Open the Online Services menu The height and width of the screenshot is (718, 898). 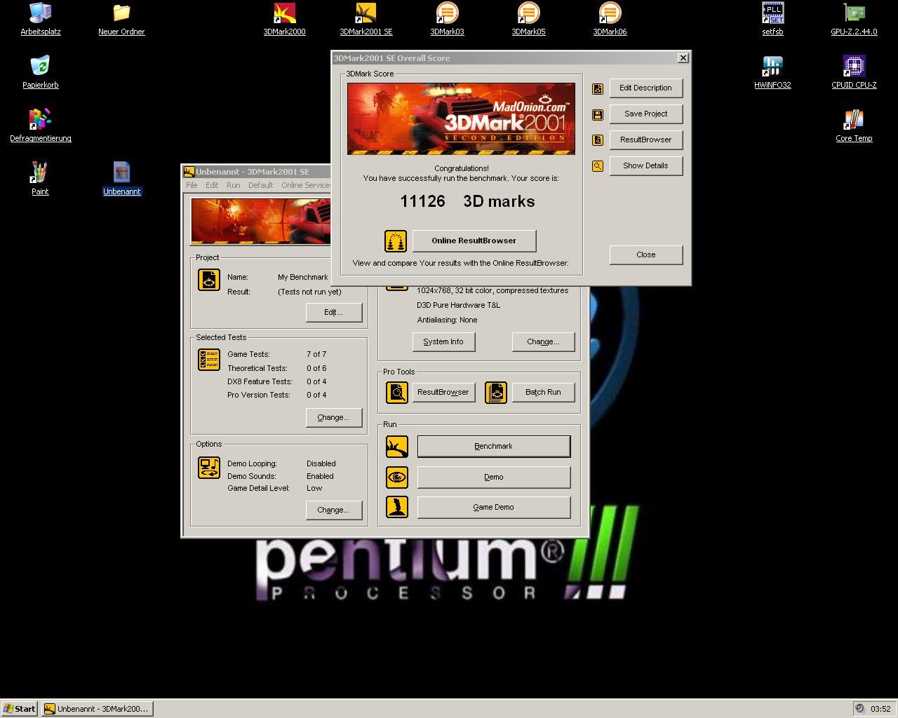pos(305,185)
